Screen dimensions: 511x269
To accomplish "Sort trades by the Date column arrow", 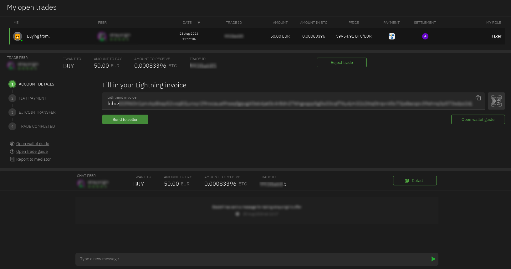I will 199,23.
